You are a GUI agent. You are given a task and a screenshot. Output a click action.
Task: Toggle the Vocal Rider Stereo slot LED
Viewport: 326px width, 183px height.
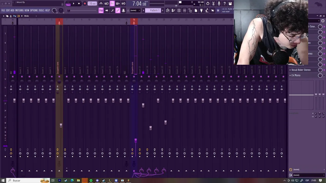click(324, 70)
